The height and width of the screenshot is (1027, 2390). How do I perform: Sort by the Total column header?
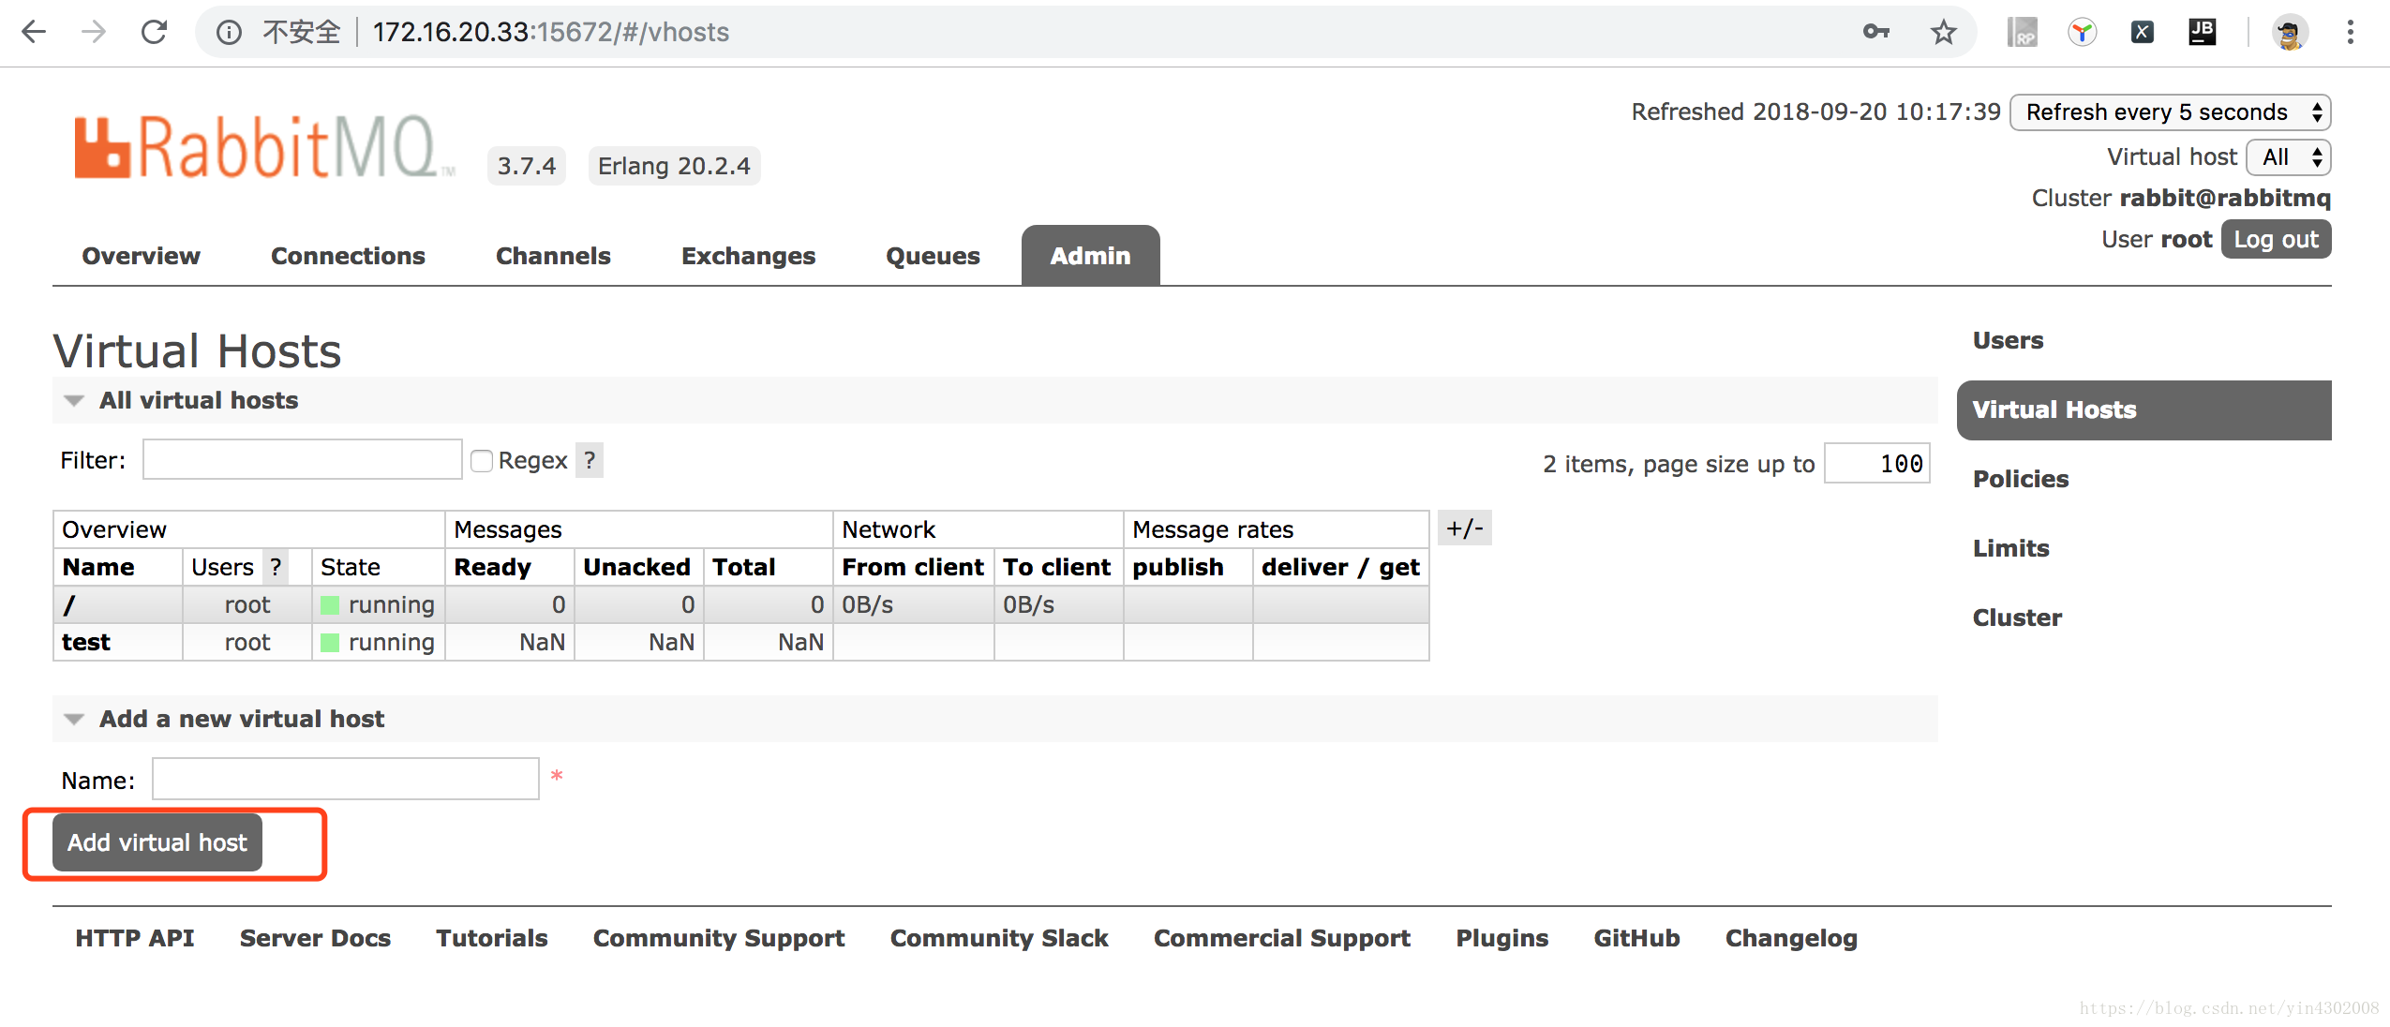743,567
